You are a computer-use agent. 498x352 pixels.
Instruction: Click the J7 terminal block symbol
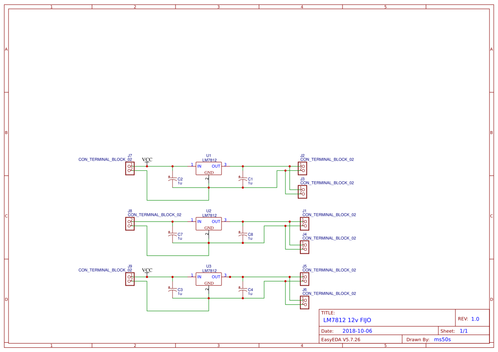[130, 168]
